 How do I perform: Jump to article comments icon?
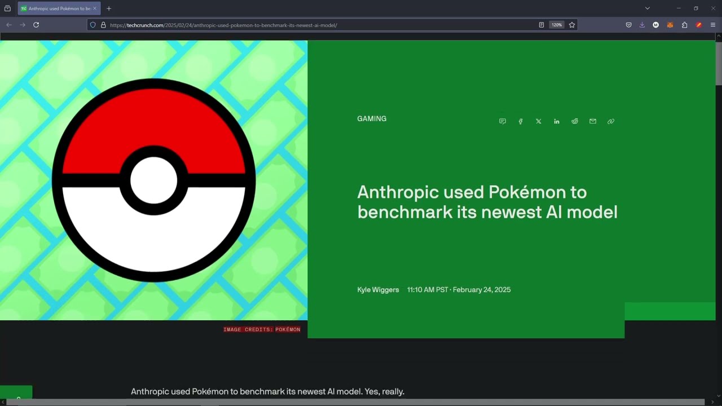503,121
